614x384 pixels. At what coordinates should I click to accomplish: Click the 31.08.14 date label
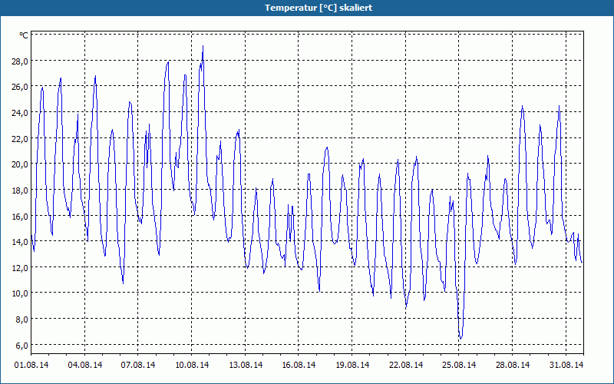[x=566, y=365]
